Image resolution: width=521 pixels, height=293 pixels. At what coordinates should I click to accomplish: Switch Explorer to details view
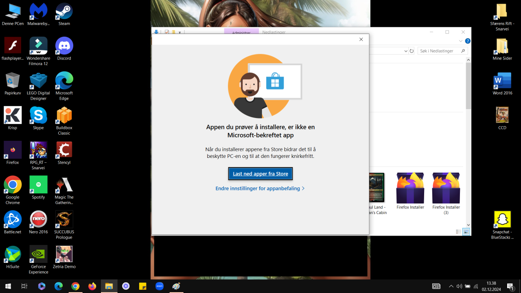[459, 232]
